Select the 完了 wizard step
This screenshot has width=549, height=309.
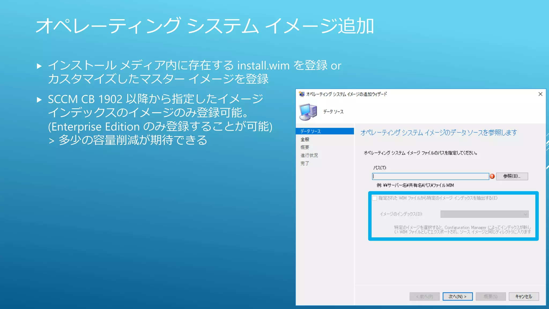point(305,163)
